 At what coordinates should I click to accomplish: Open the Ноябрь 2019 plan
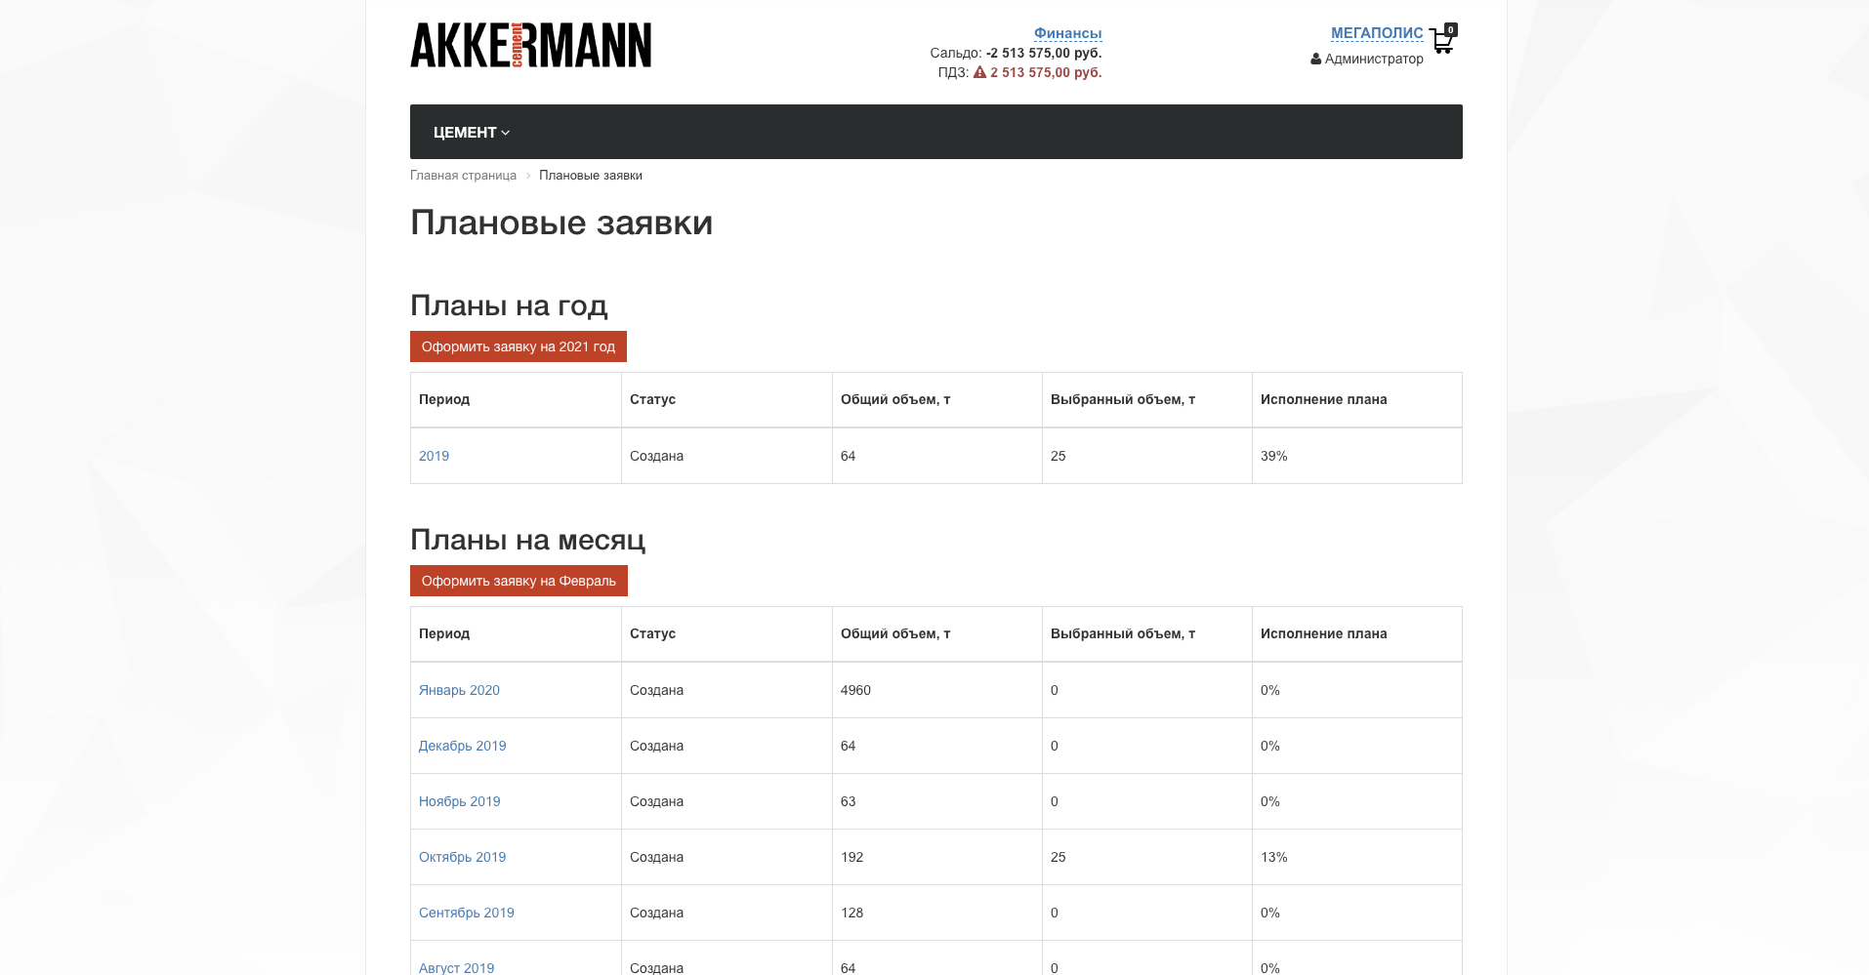(459, 801)
